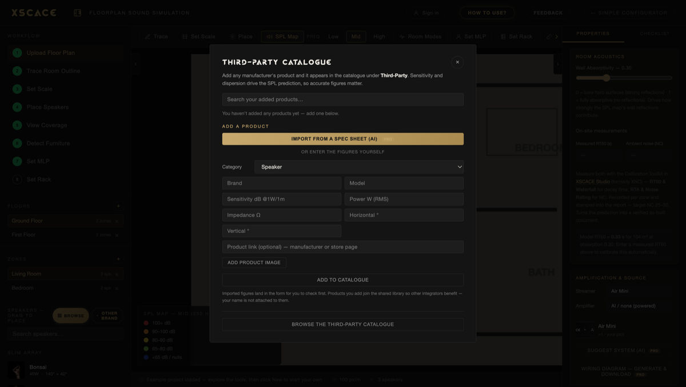The width and height of the screenshot is (686, 387).
Task: Click the Brand input field
Action: pos(282,183)
